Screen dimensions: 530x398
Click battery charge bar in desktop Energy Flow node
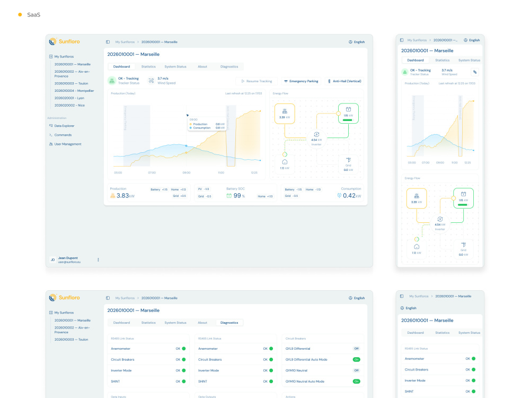(x=347, y=120)
